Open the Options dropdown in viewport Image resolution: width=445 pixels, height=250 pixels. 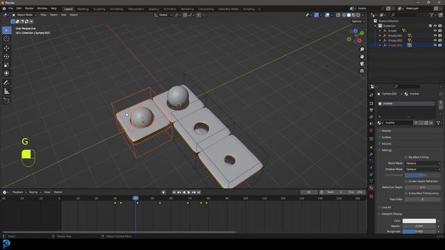pyautogui.click(x=358, y=22)
